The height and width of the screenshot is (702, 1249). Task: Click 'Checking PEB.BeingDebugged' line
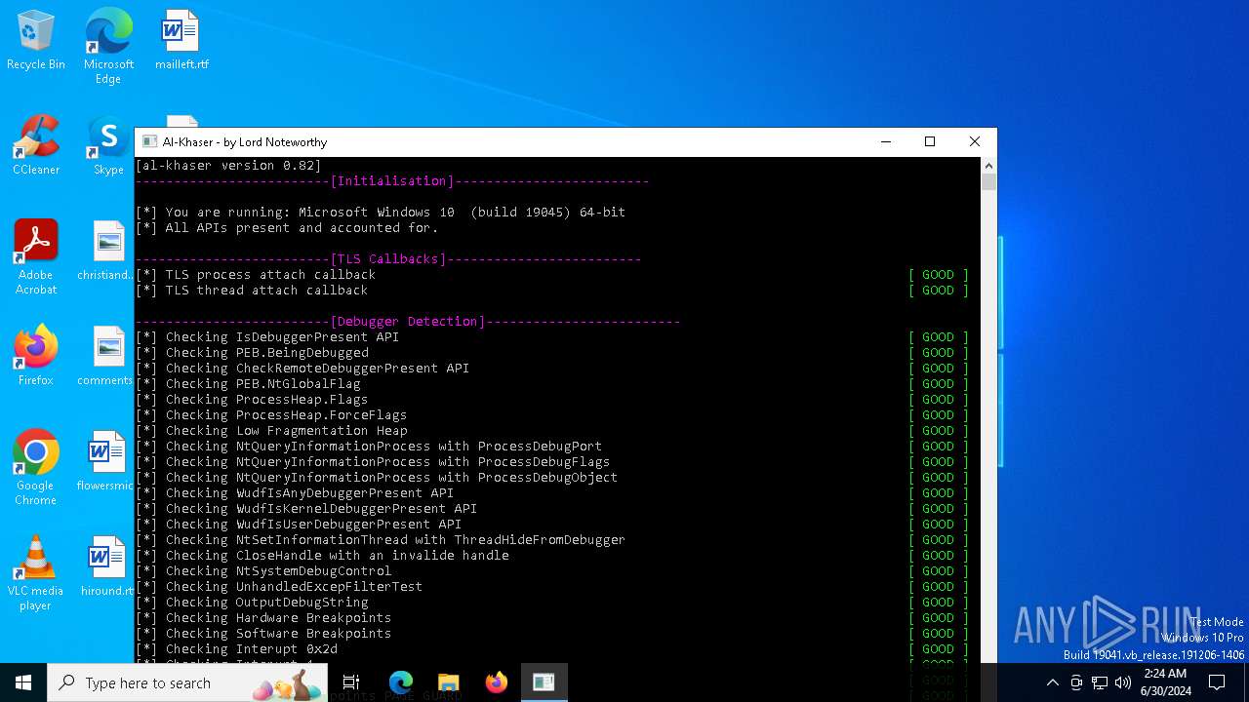click(x=252, y=353)
